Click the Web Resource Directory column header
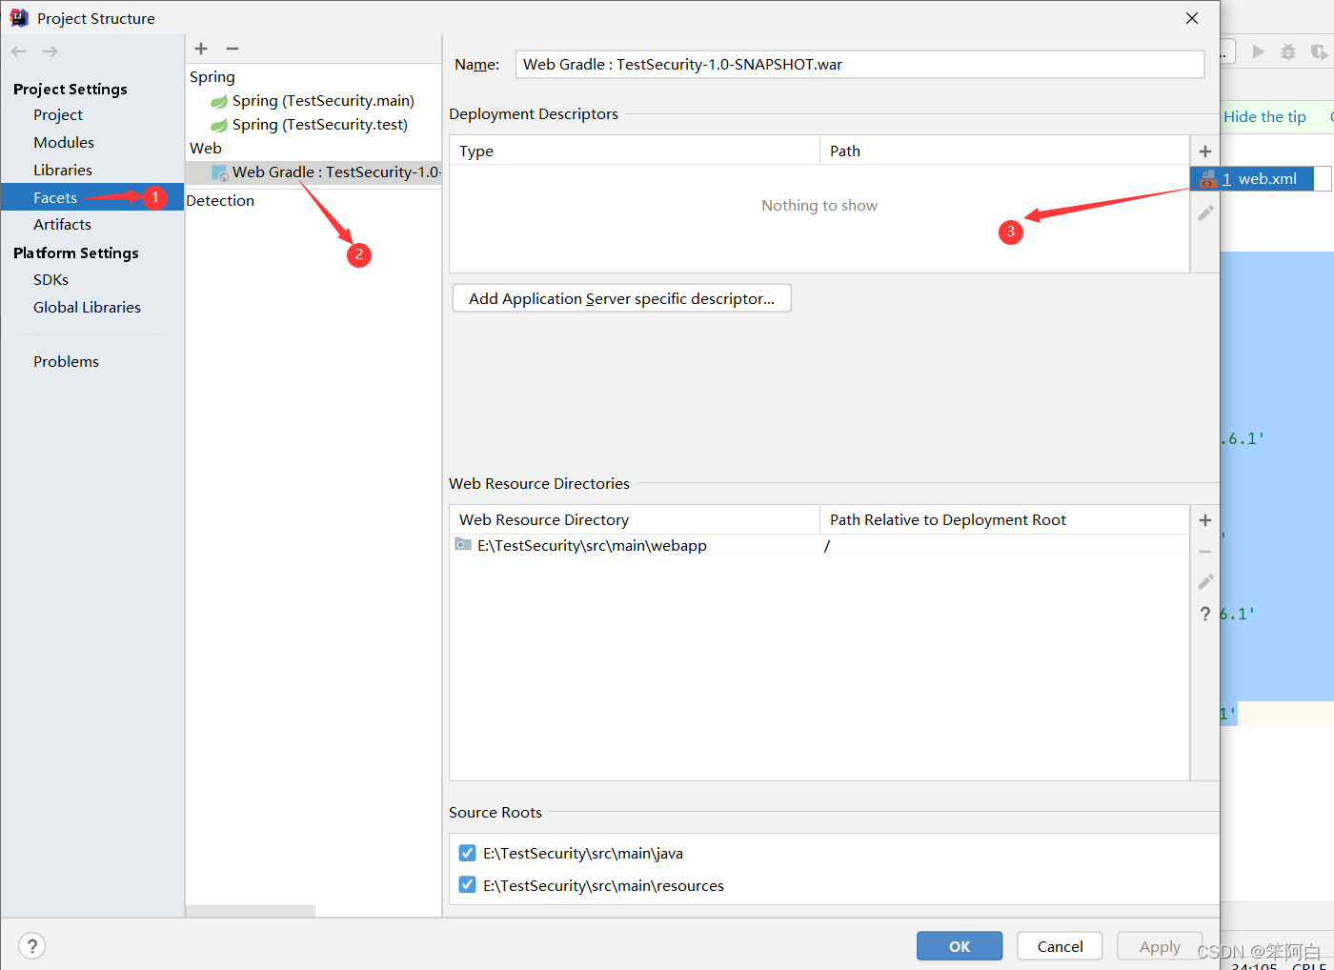This screenshot has height=970, width=1334. [x=635, y=519]
